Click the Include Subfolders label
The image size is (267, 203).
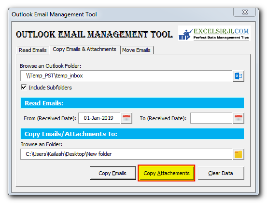click(50, 88)
